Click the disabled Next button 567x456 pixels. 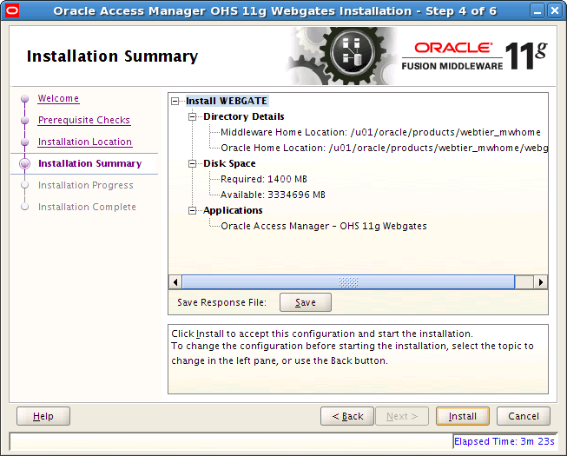402,416
